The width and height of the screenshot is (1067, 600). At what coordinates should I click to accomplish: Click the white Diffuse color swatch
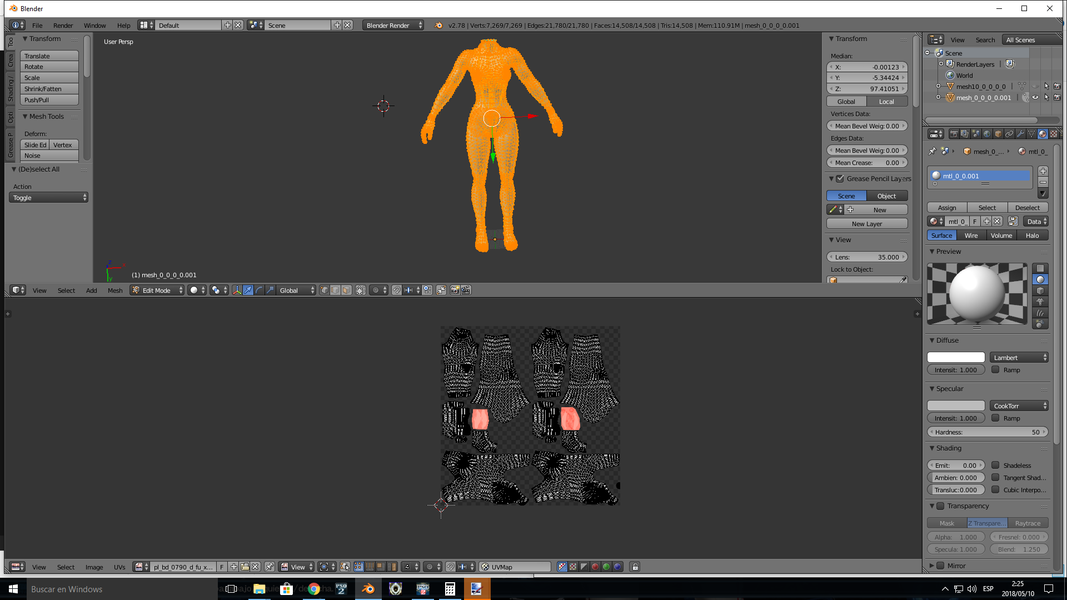click(955, 358)
